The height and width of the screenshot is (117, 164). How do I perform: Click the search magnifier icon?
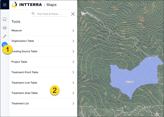33,14
